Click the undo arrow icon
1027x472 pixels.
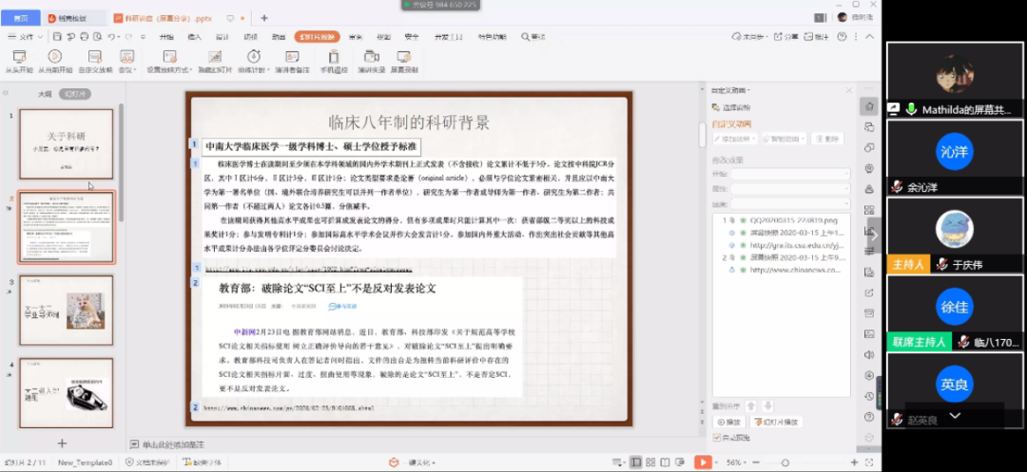click(x=112, y=36)
